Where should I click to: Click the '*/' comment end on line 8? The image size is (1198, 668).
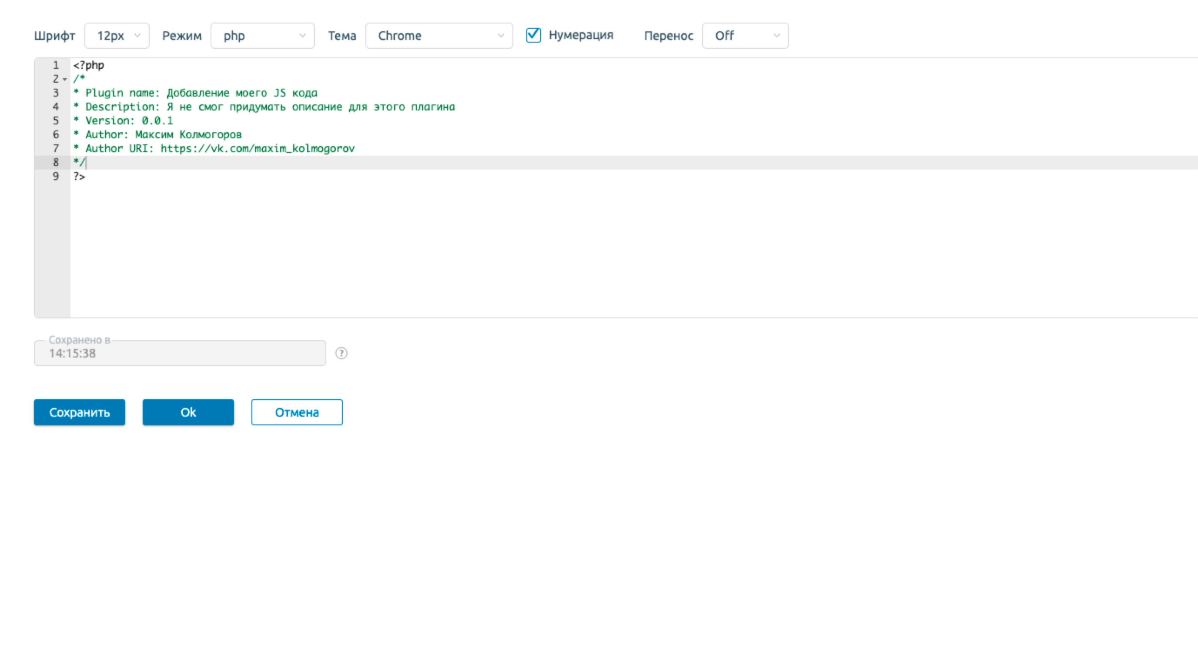(x=79, y=162)
